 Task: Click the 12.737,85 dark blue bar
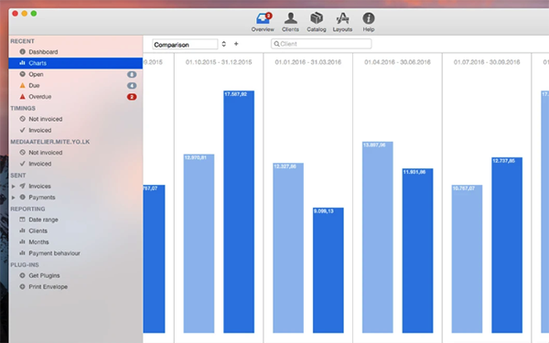(x=507, y=245)
